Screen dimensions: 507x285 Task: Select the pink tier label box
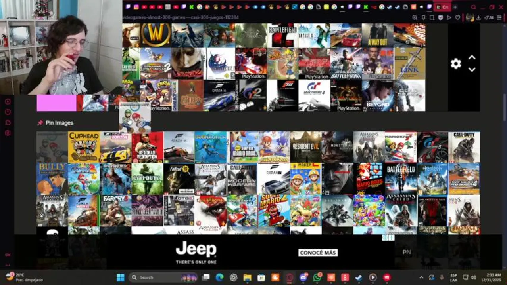56,103
